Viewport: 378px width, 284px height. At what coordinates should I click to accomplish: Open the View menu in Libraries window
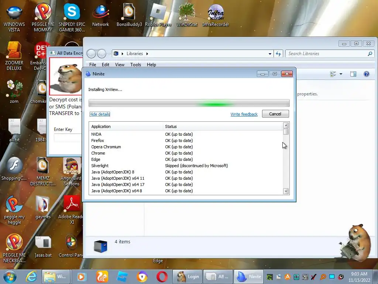[120, 65]
